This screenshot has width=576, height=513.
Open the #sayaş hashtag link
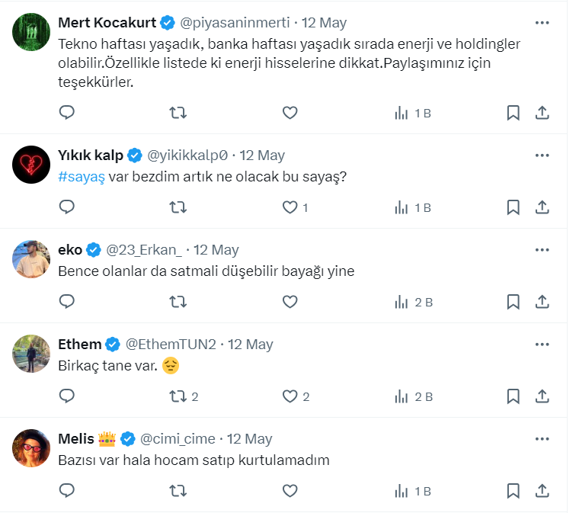point(82,176)
